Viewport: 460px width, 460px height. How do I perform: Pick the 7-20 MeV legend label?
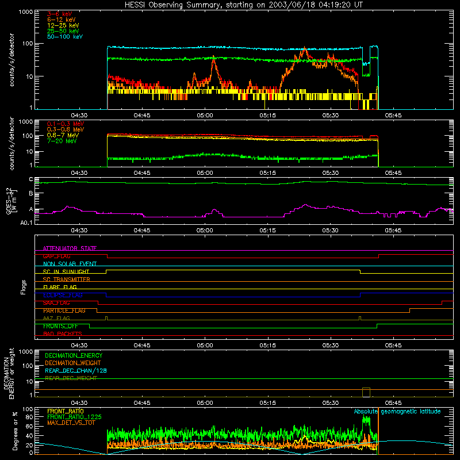62,141
